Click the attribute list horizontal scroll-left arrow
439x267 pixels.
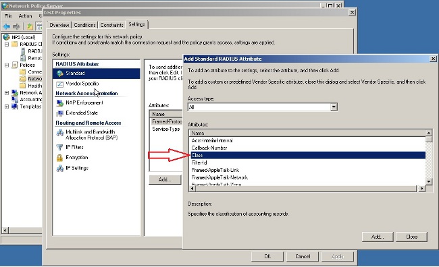(192, 189)
